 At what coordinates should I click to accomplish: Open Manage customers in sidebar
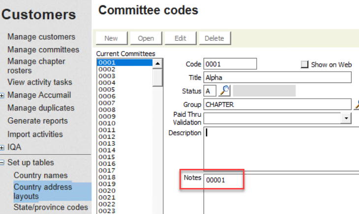tap(41, 37)
